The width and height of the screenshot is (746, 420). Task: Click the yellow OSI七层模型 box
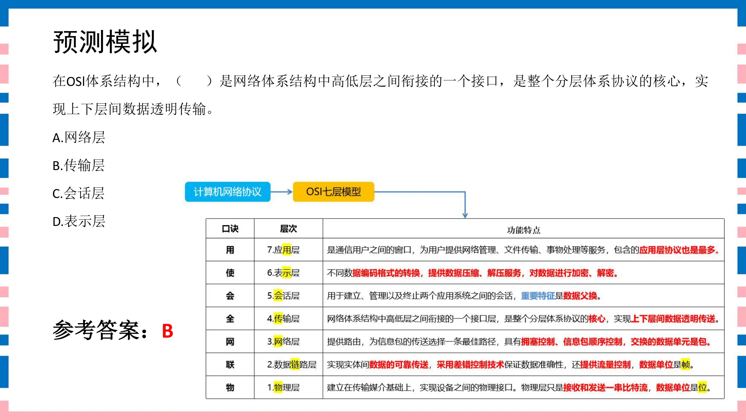click(x=333, y=192)
